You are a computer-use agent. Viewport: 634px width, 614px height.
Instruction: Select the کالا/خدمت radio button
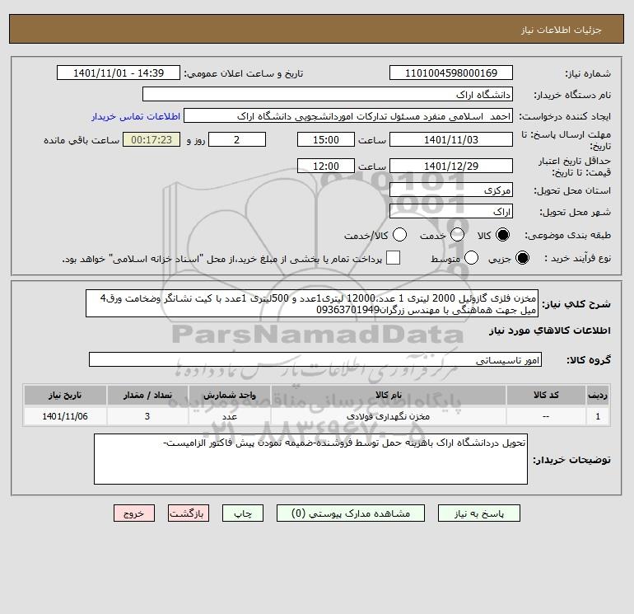coord(400,235)
